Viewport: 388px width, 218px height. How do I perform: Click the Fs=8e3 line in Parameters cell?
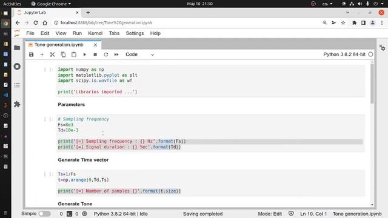(65, 125)
